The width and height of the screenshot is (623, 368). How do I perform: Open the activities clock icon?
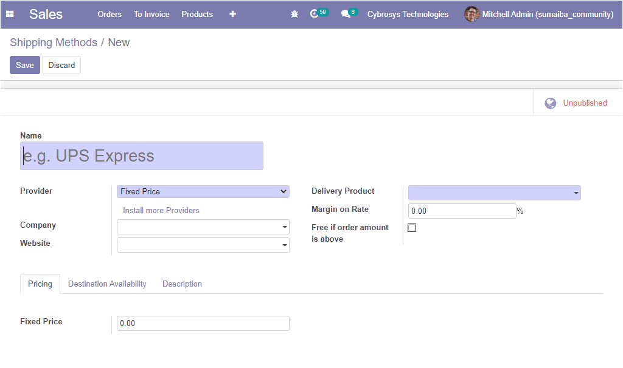coord(315,14)
